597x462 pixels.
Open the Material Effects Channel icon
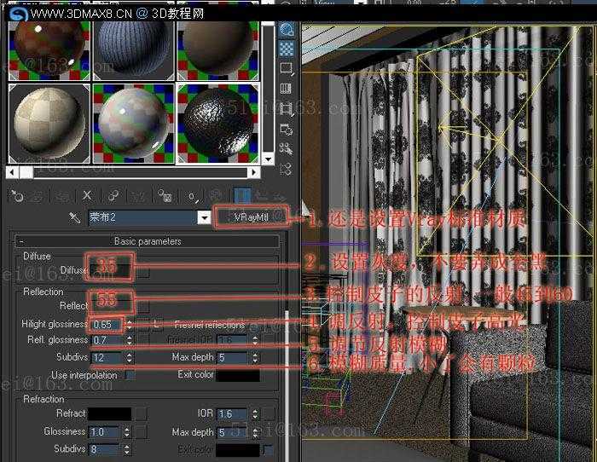click(x=194, y=197)
